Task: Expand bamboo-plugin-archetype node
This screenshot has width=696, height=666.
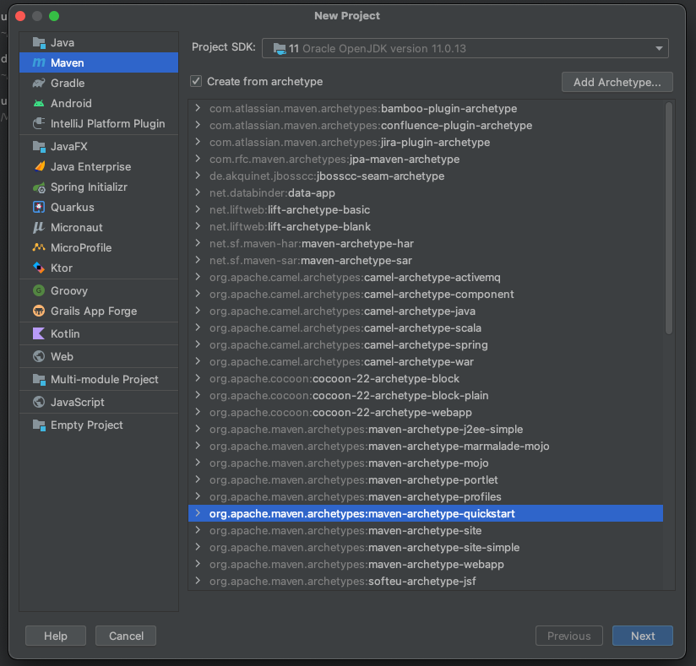Action: tap(198, 108)
